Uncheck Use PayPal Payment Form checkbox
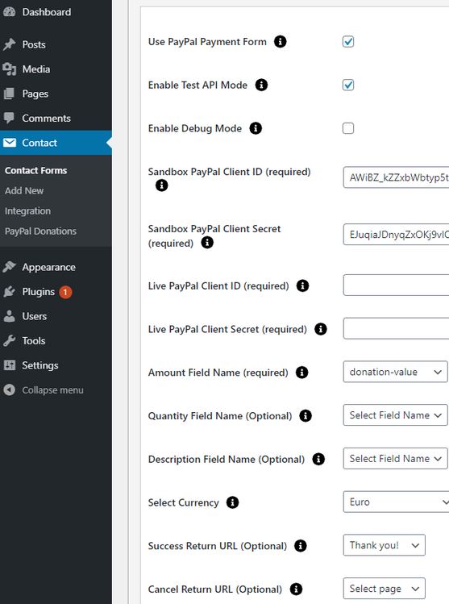The width and height of the screenshot is (449, 604). [x=348, y=42]
